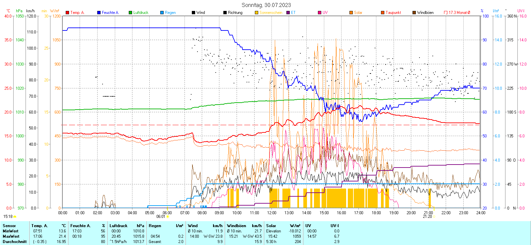Click the yellow Sonnenschein legend square
The image size is (531, 245).
(257, 13)
